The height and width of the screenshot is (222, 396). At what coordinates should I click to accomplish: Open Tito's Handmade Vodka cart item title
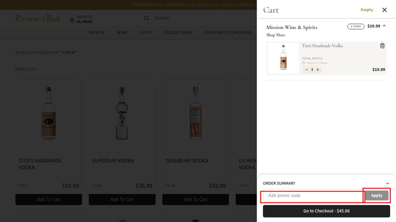point(322,46)
